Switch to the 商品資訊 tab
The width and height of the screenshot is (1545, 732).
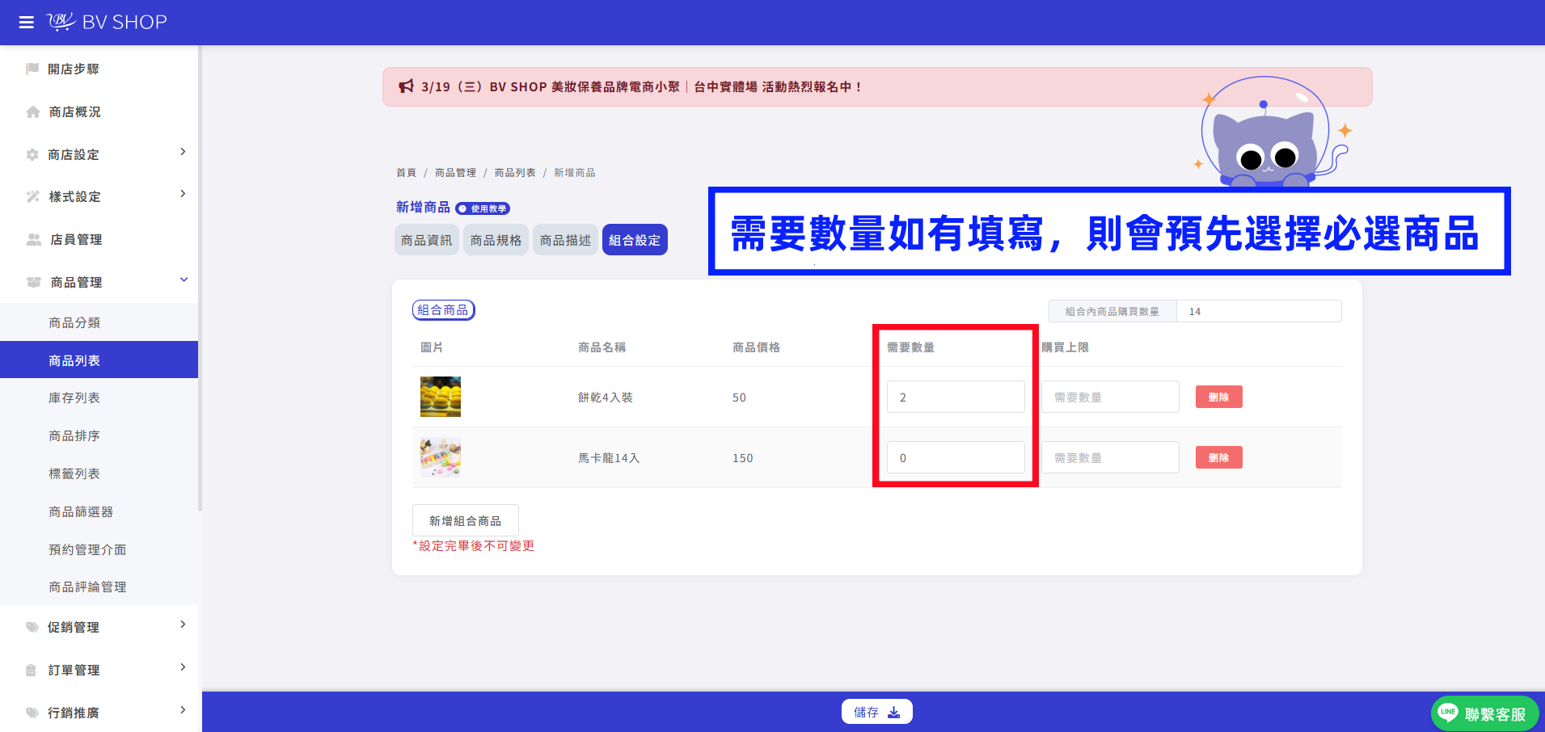click(x=427, y=240)
